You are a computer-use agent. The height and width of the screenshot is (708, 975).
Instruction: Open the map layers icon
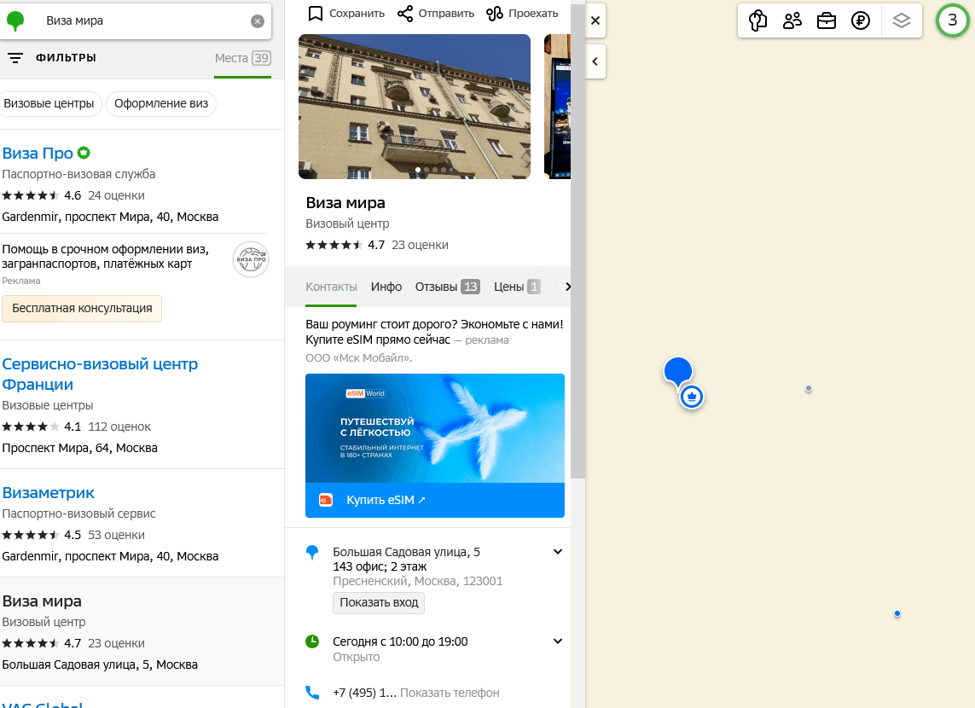click(902, 20)
